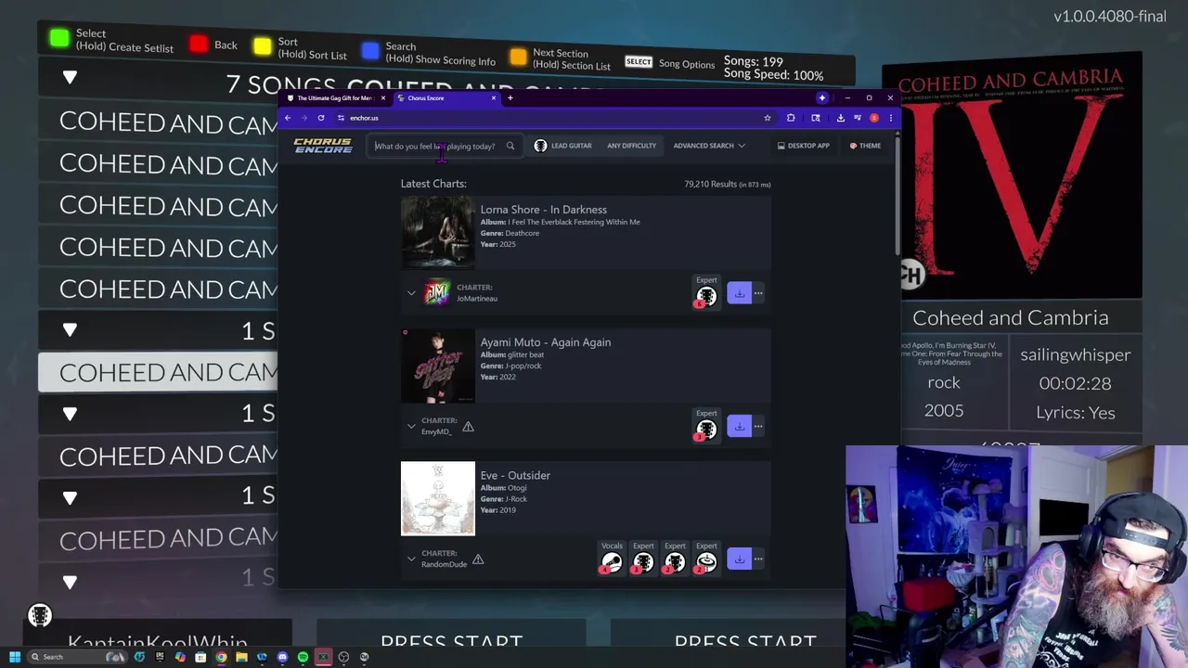
Task: Open File Explorer from the taskbar
Action: pyautogui.click(x=241, y=657)
